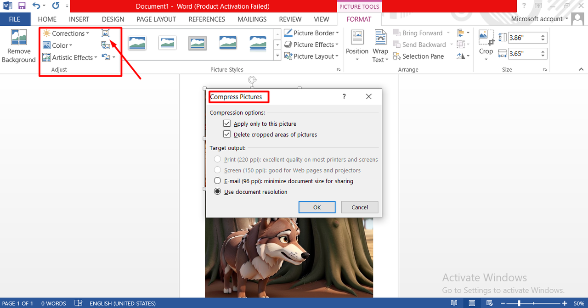Switch to Print Layout view icon
Screen dimensions: 588x308
pyautogui.click(x=472, y=303)
